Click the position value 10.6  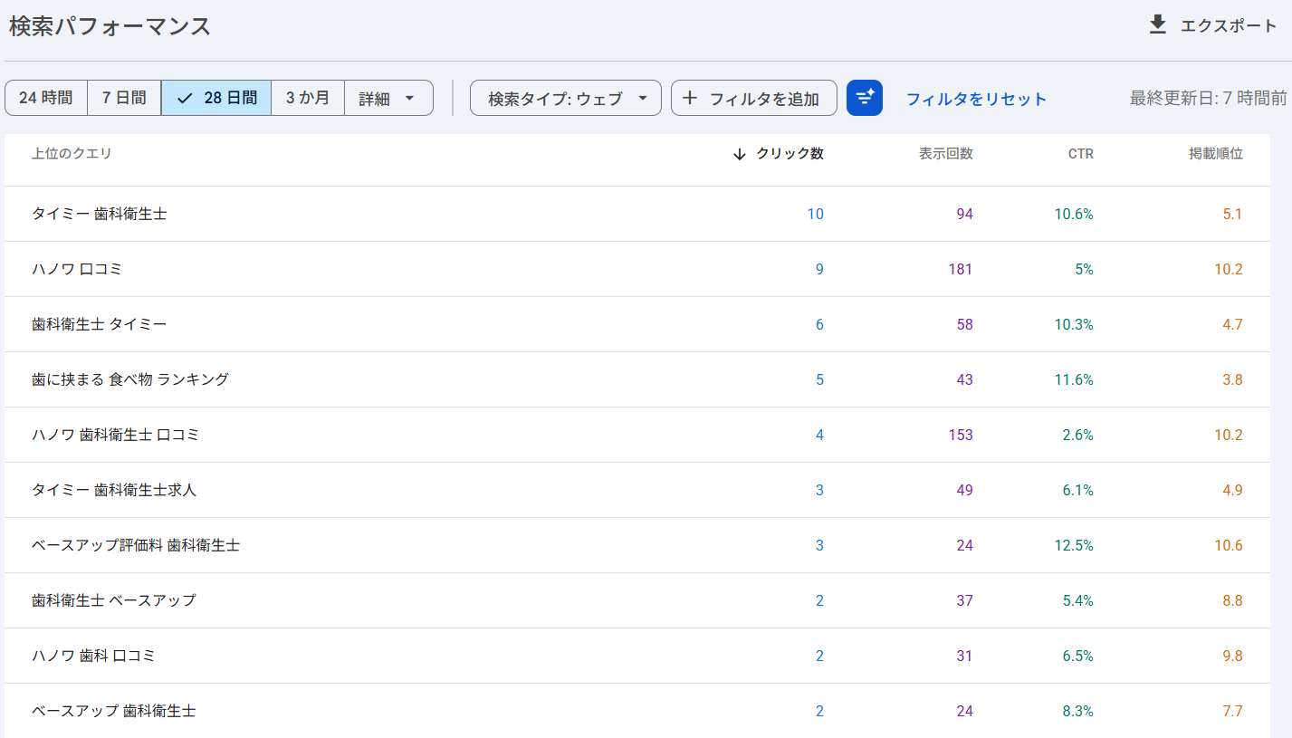(1229, 545)
